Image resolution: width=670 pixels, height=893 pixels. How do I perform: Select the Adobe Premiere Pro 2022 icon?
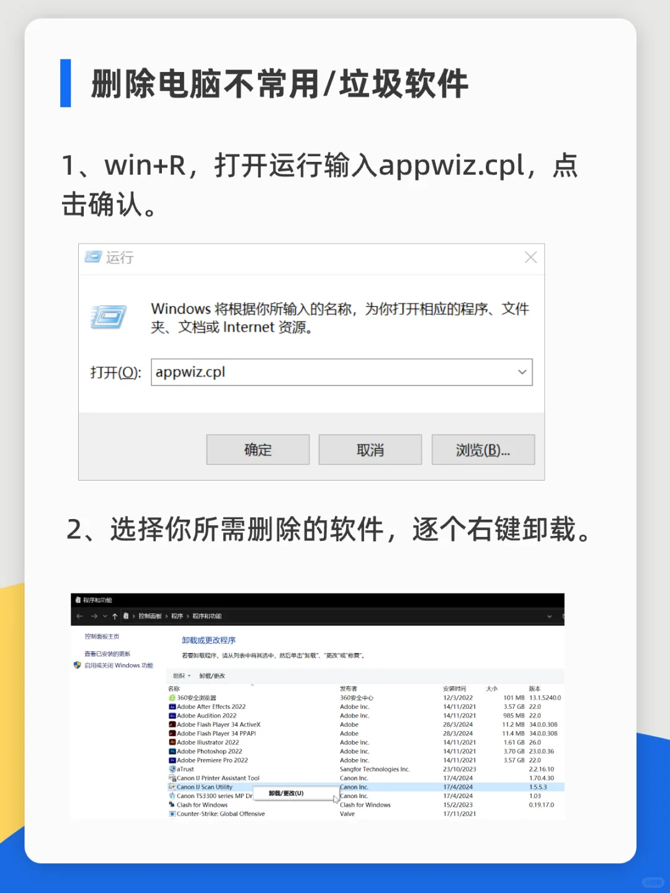click(173, 760)
